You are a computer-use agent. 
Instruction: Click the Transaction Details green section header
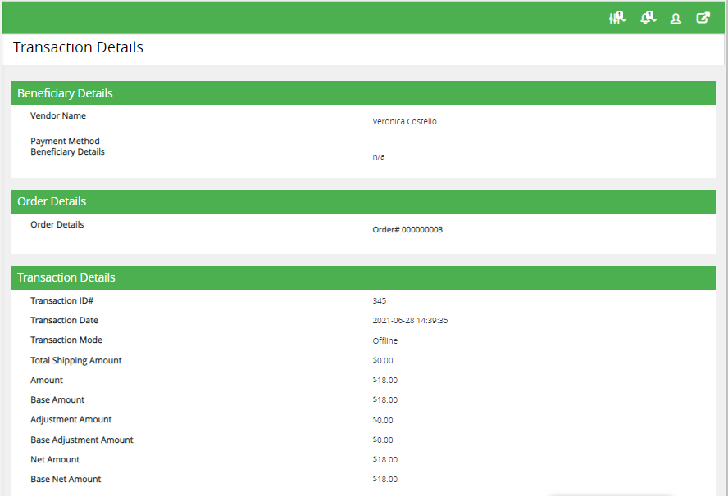coord(66,277)
